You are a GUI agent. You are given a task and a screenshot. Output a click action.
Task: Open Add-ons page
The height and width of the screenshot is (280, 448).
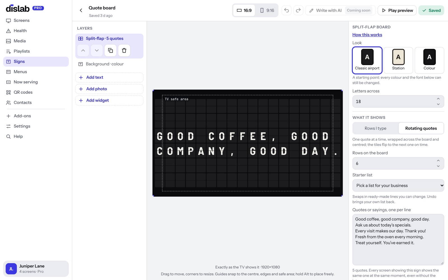(x=36, y=116)
